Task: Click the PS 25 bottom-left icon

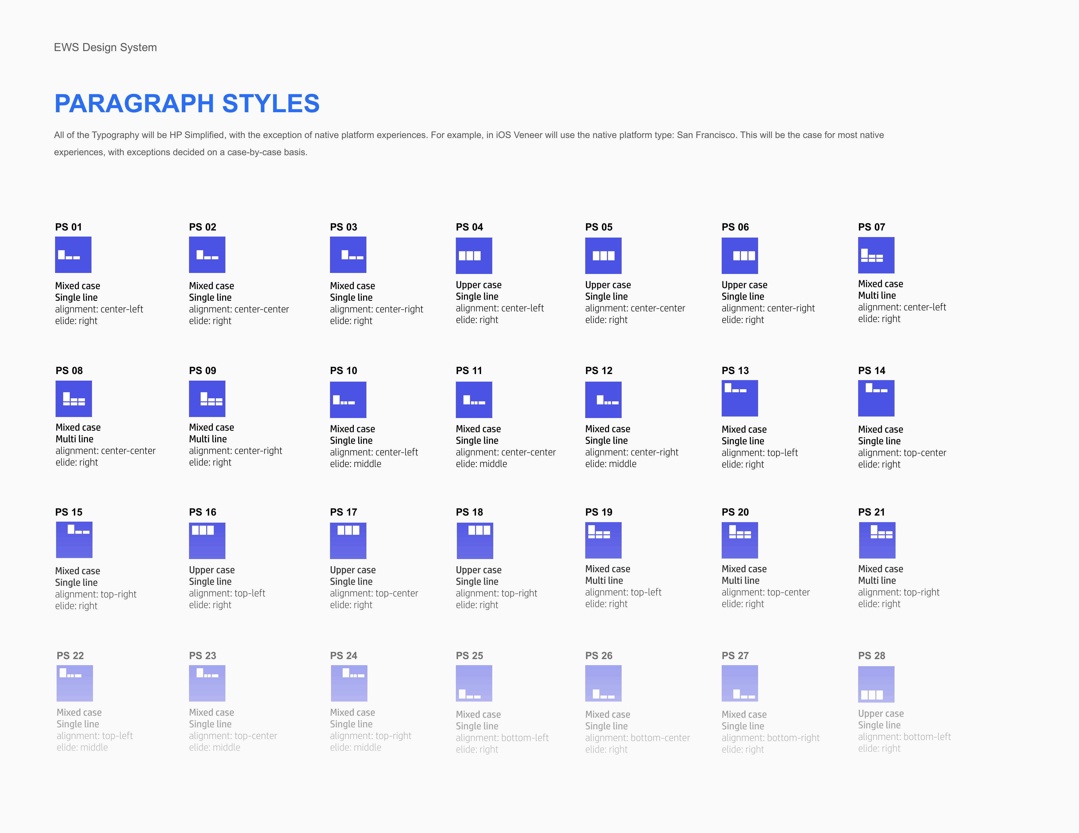Action: tap(474, 683)
